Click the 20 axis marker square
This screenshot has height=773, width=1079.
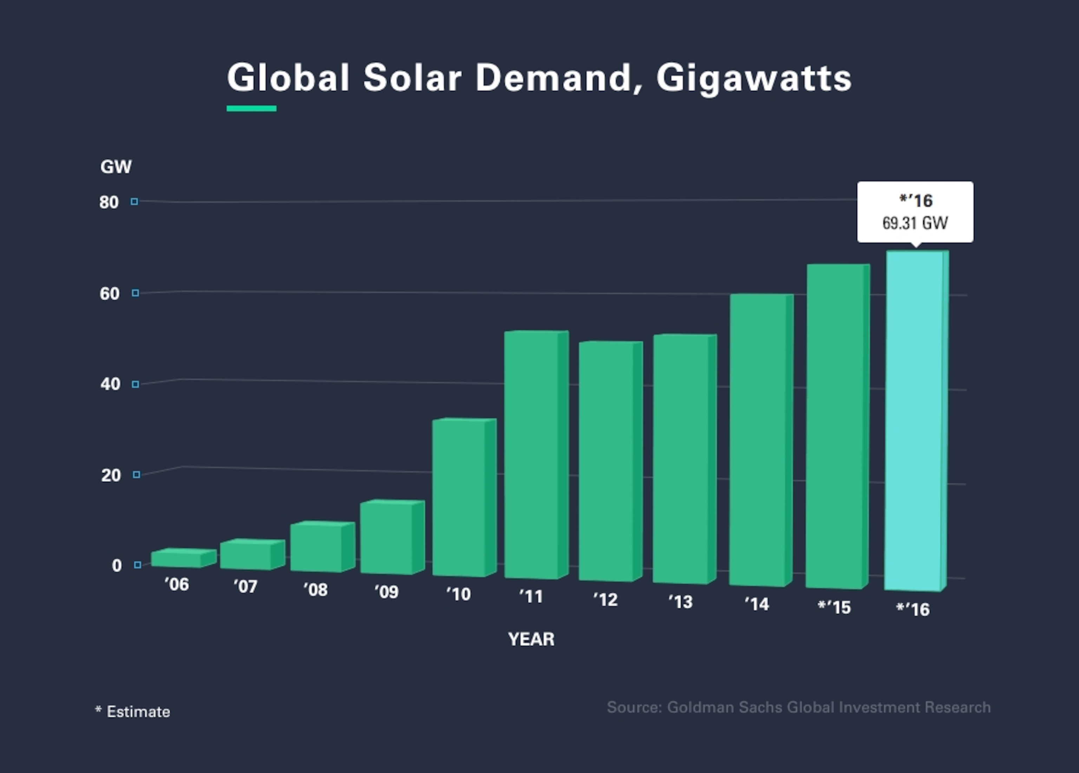tap(137, 475)
